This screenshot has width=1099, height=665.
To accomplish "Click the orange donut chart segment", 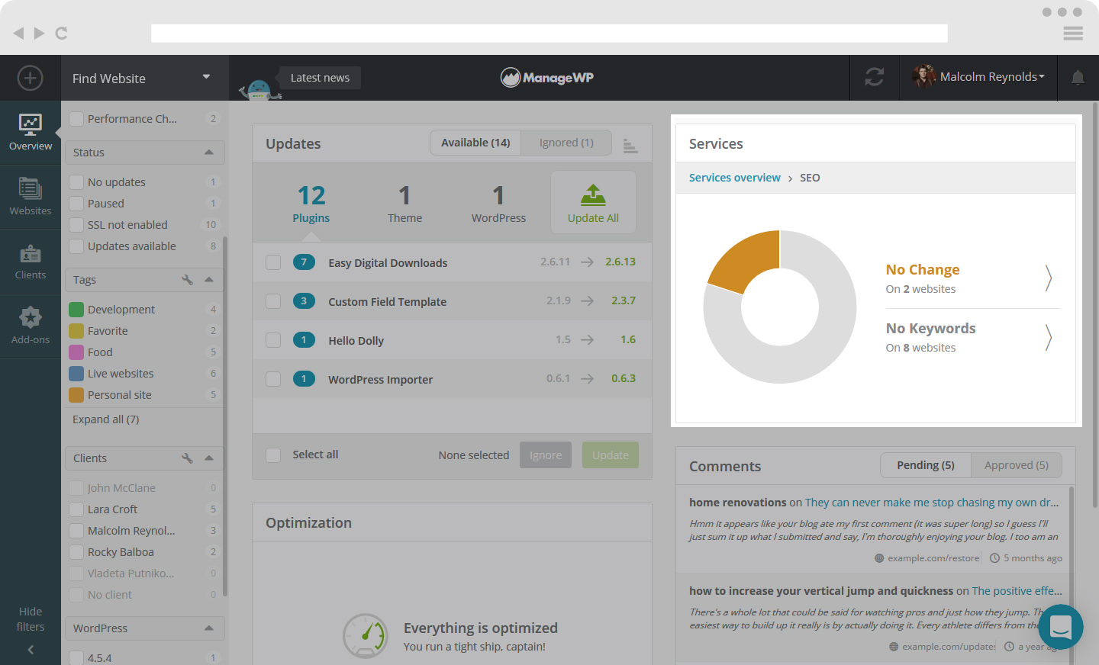I will (748, 259).
